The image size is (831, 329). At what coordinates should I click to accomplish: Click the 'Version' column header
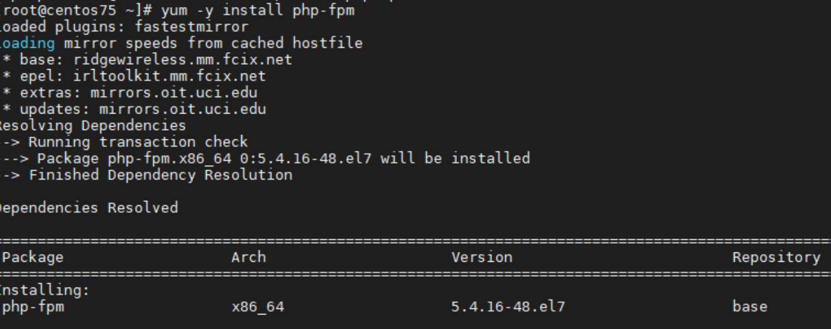coord(482,257)
